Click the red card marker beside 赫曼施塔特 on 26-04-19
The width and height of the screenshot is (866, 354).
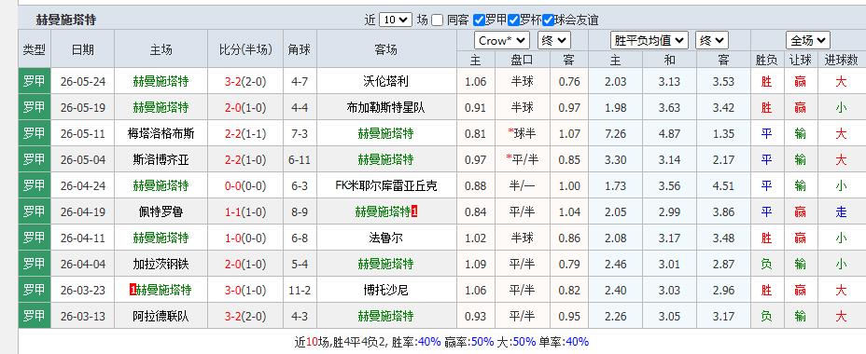[414, 211]
